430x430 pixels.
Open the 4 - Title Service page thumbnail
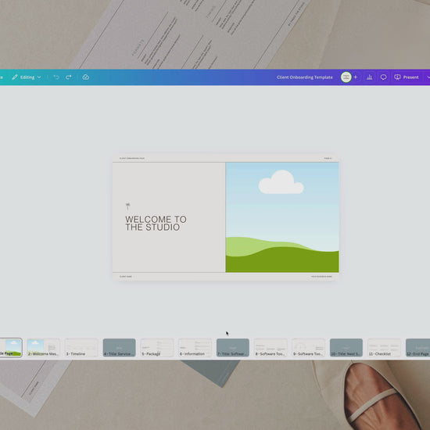(x=119, y=348)
